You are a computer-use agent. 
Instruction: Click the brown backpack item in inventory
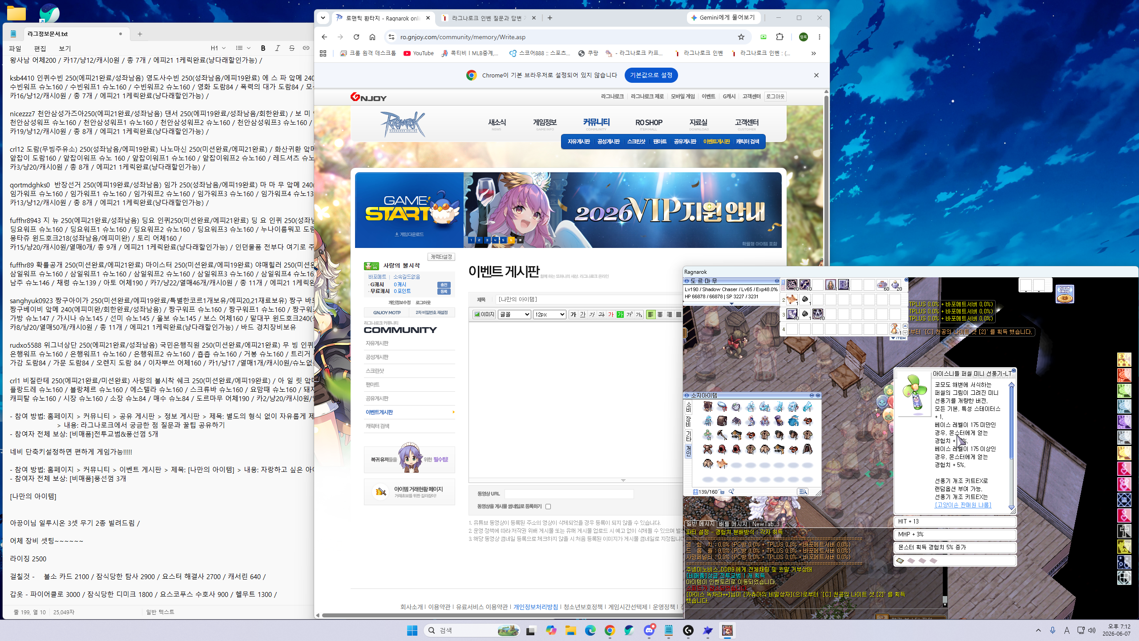[722, 421]
